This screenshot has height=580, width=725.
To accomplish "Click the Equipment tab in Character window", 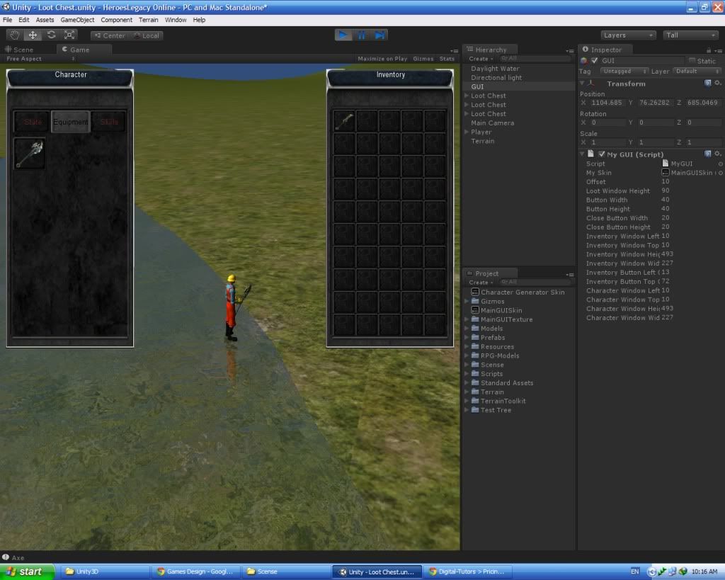I will coord(70,122).
